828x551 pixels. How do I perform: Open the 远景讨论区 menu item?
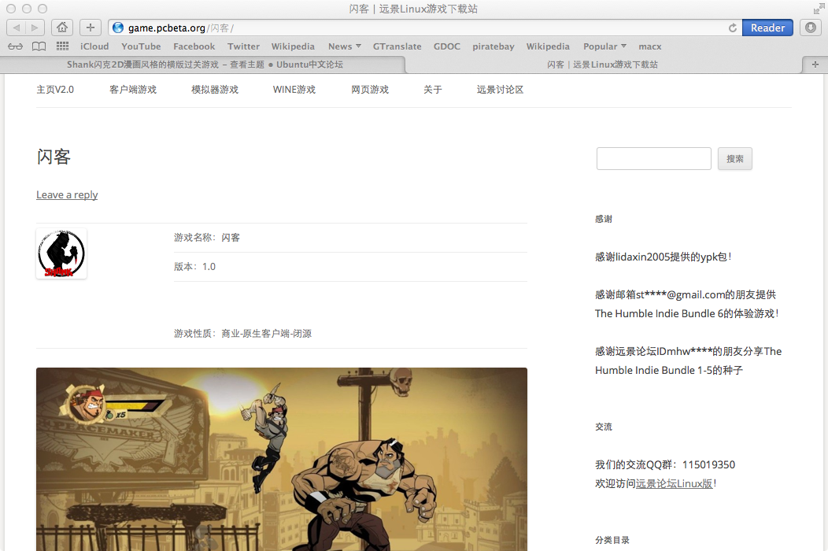(500, 90)
